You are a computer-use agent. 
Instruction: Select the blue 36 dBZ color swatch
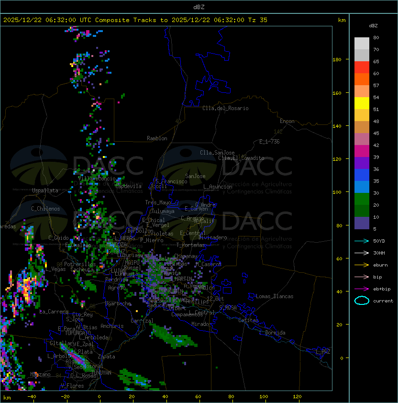362,175
